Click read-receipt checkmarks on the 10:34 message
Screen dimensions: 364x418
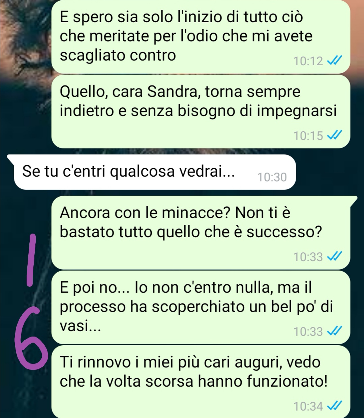334,406
